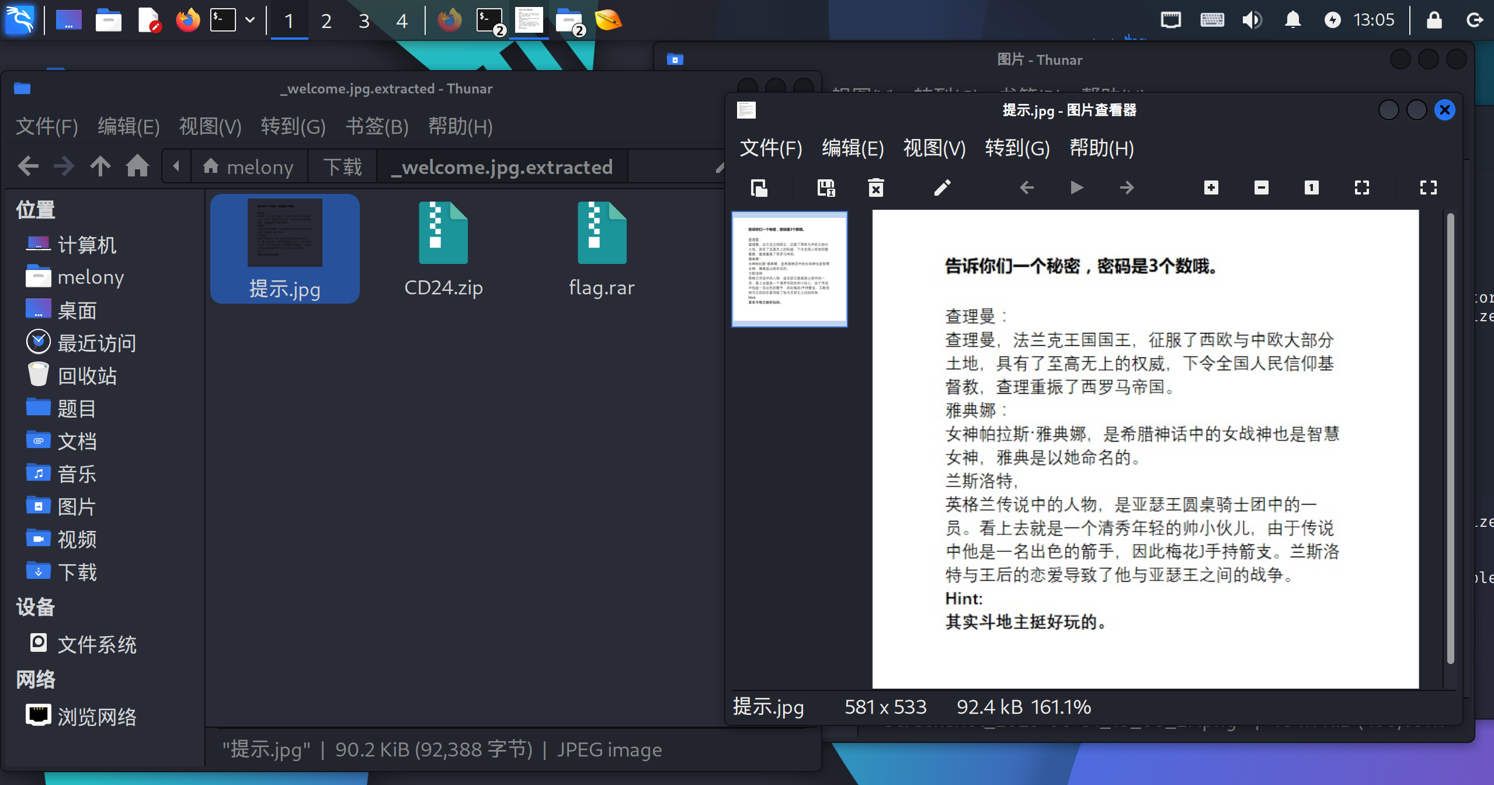Open 书签(B) menu in Thunar
The height and width of the screenshot is (785, 1494).
coord(377,126)
